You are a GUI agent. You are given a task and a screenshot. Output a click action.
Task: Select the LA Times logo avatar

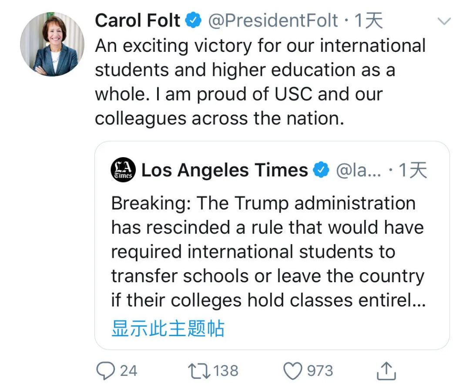point(123,170)
